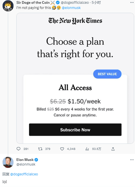Open the Sir Doge of the Coin name
This screenshot has height=187, width=135.
[33, 2]
